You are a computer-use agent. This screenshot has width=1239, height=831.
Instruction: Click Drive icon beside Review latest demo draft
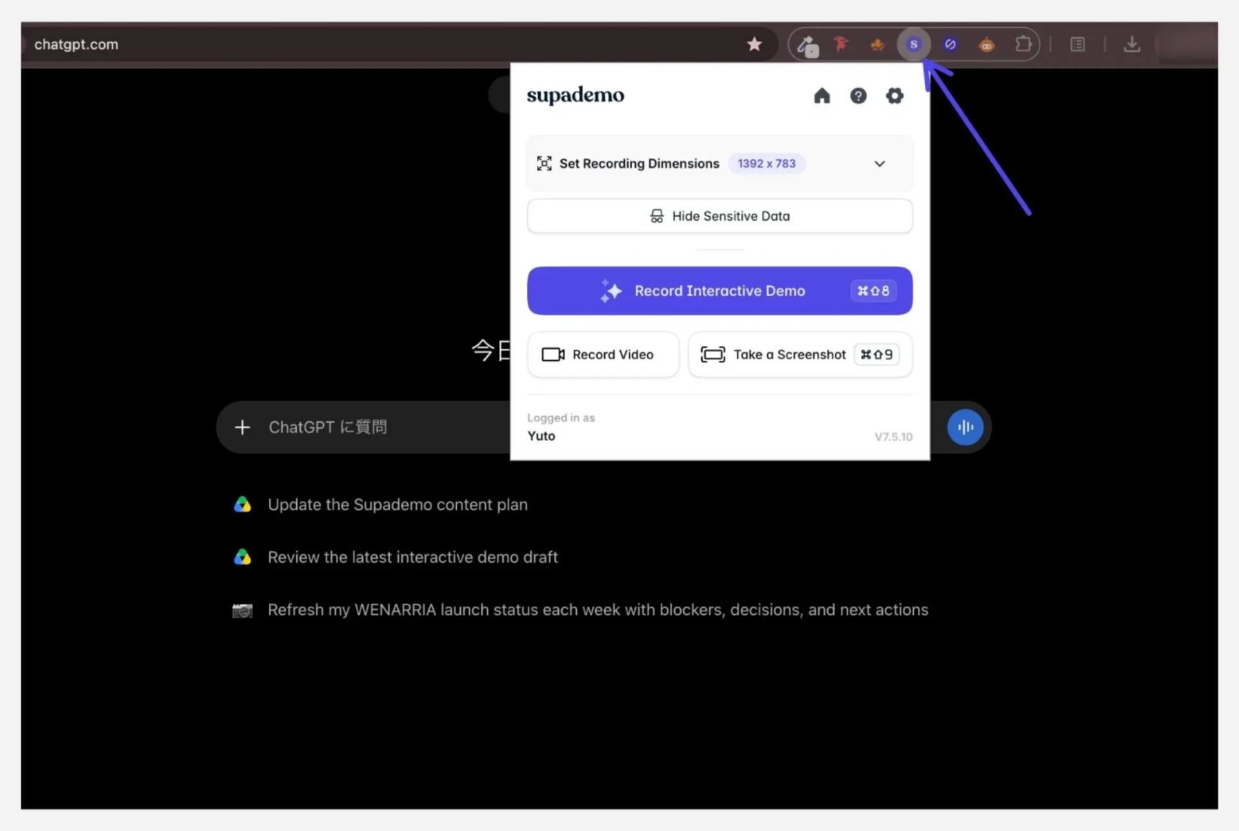[242, 557]
